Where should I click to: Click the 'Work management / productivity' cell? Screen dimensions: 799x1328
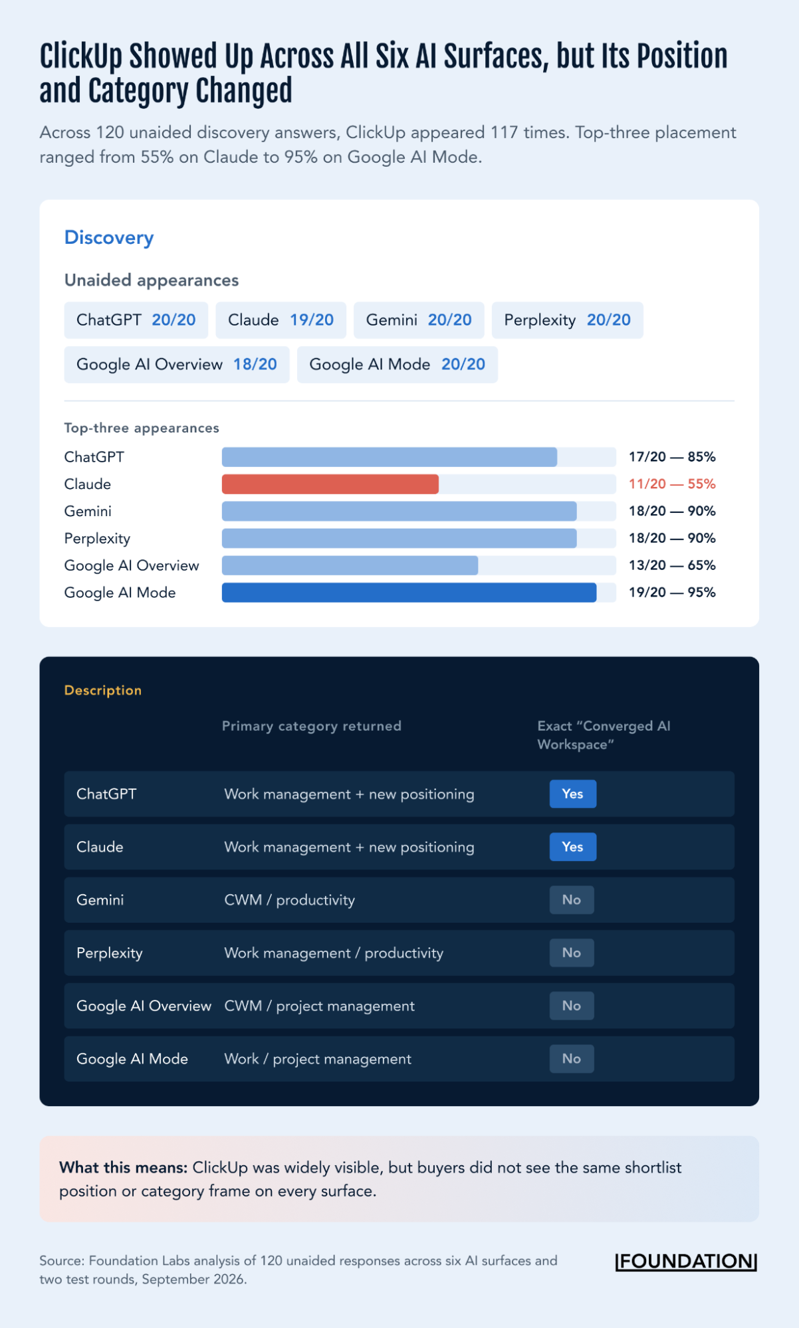(x=334, y=953)
